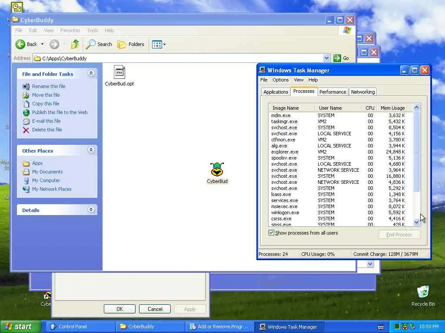Open the Favorites menu in CyberBuddy window
445x333 pixels.
pos(70,30)
